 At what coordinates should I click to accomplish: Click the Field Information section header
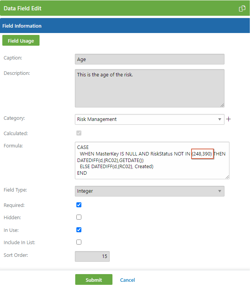(125, 26)
